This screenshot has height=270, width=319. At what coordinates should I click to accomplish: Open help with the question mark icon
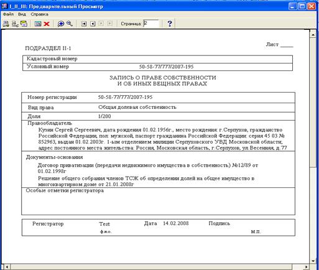pyautogui.click(x=170, y=24)
